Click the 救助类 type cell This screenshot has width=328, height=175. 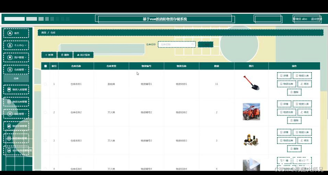pos(111,84)
